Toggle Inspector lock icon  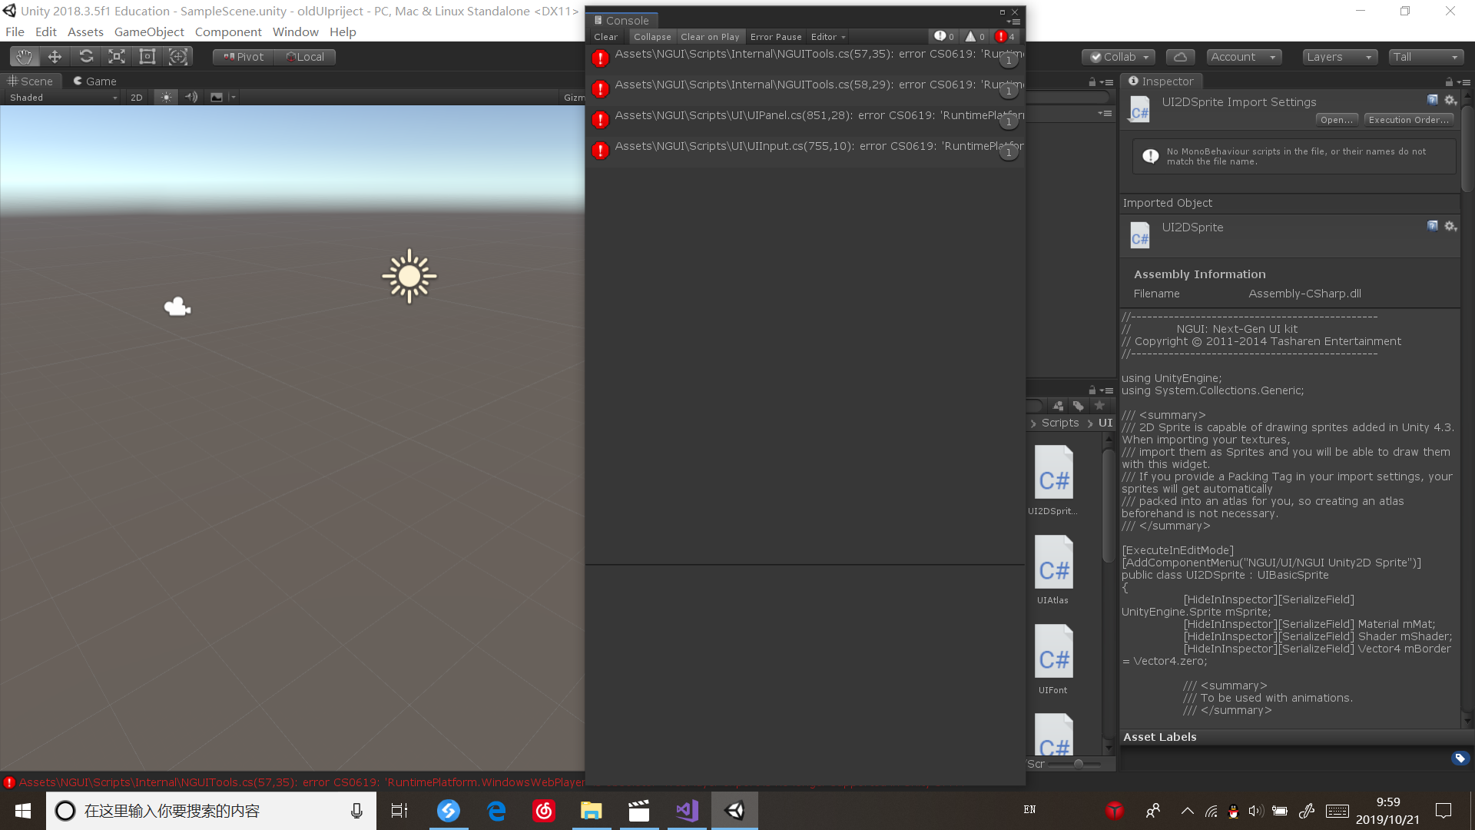click(x=1449, y=81)
